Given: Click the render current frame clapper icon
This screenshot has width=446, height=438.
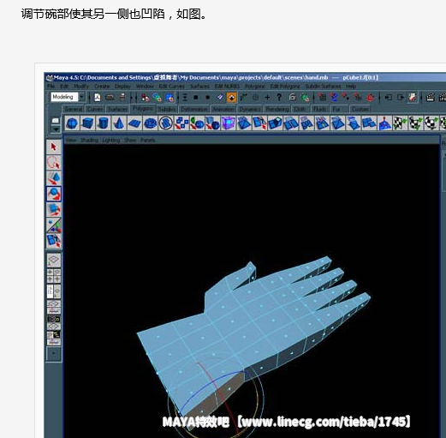Looking at the screenshot, I should coord(431,98).
